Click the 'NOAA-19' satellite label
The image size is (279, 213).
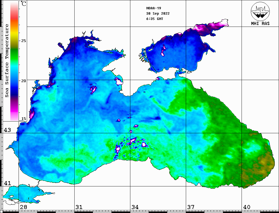click(153, 8)
